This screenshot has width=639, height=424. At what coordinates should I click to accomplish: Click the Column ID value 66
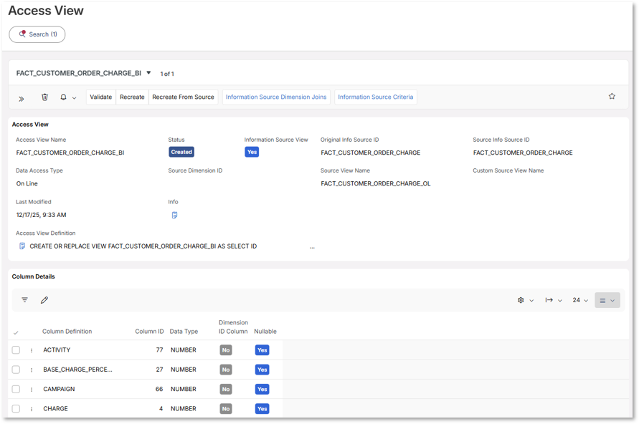pos(159,389)
